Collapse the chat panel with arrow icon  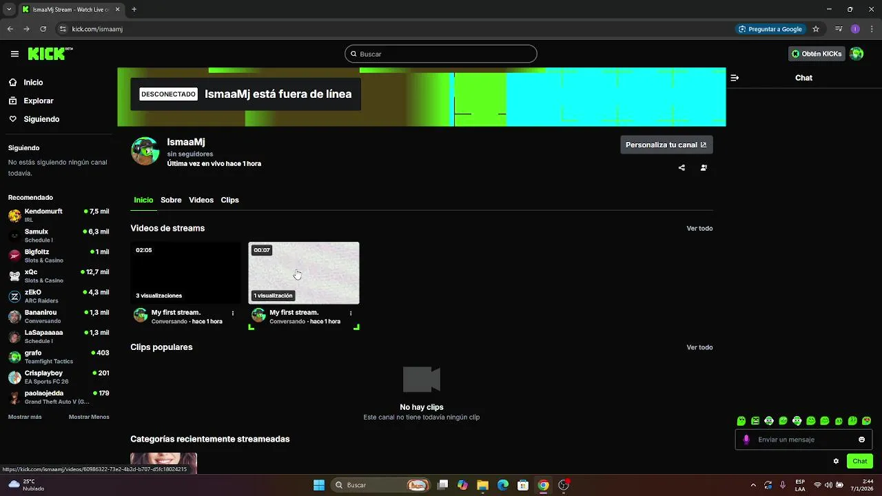[735, 78]
